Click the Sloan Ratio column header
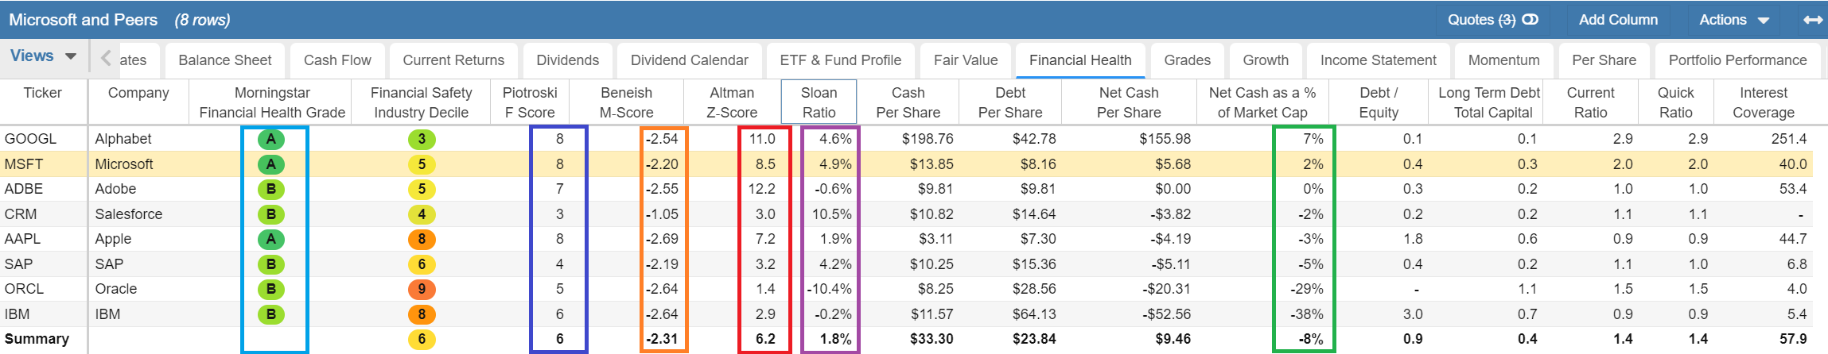1828x354 pixels. (x=819, y=102)
